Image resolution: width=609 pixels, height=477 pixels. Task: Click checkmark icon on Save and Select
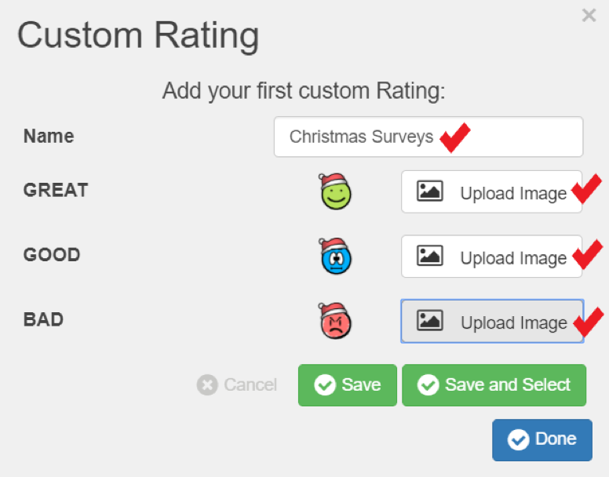pos(428,385)
